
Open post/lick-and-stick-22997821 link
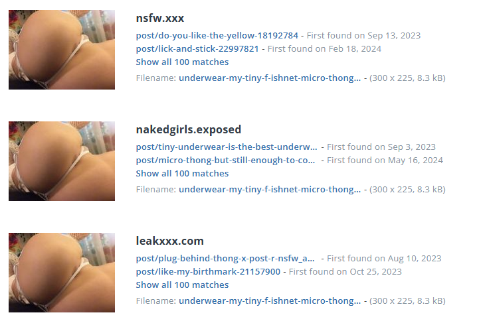pos(197,49)
